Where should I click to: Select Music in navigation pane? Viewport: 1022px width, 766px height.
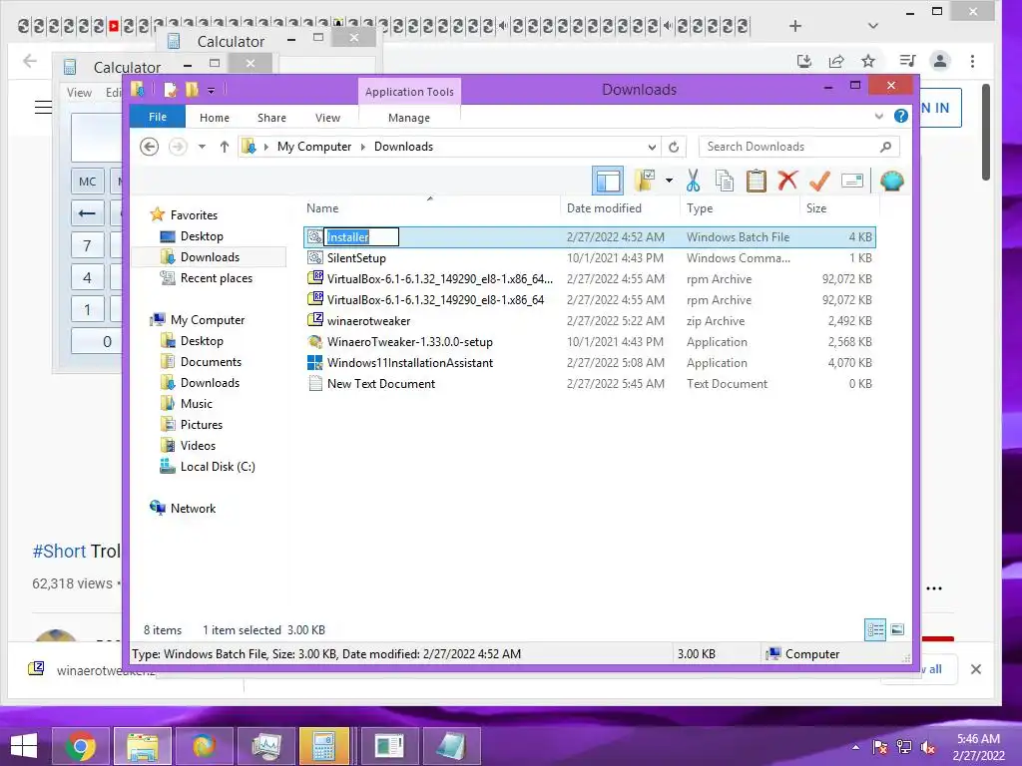point(197,403)
